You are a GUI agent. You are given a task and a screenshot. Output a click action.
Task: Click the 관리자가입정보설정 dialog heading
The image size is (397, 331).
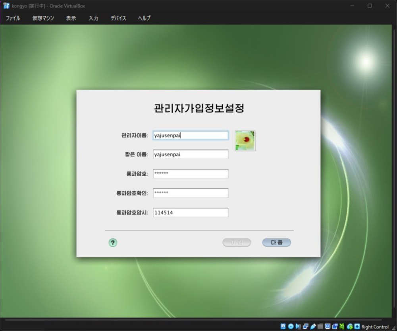(x=199, y=108)
